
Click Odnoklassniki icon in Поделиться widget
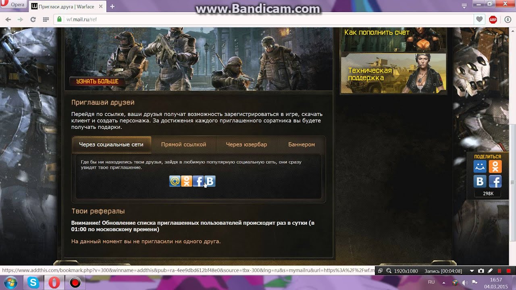(x=495, y=166)
